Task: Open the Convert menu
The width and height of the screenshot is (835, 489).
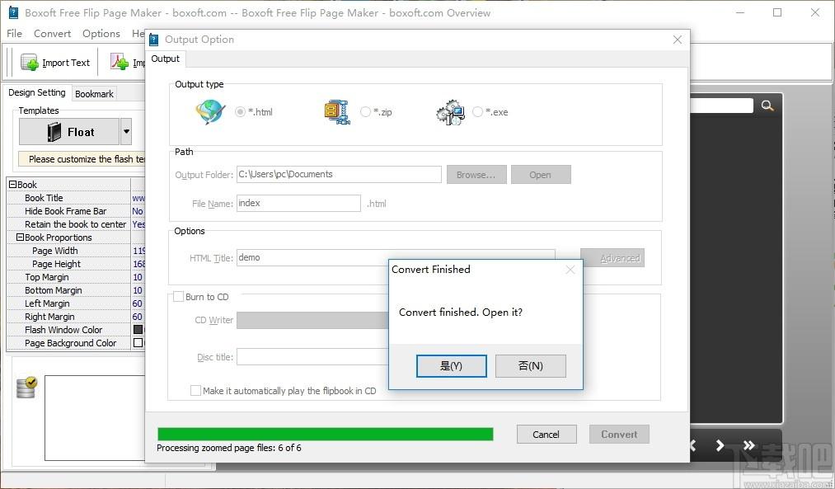Action: (52, 34)
